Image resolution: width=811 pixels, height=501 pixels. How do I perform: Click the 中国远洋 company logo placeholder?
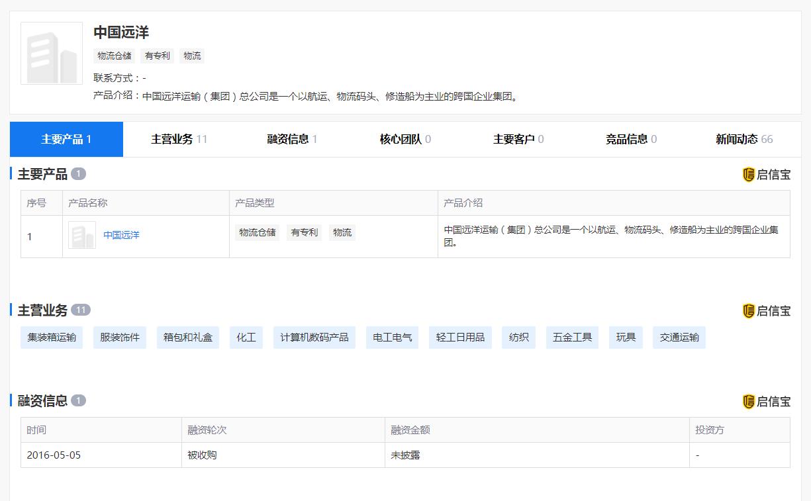click(x=52, y=54)
